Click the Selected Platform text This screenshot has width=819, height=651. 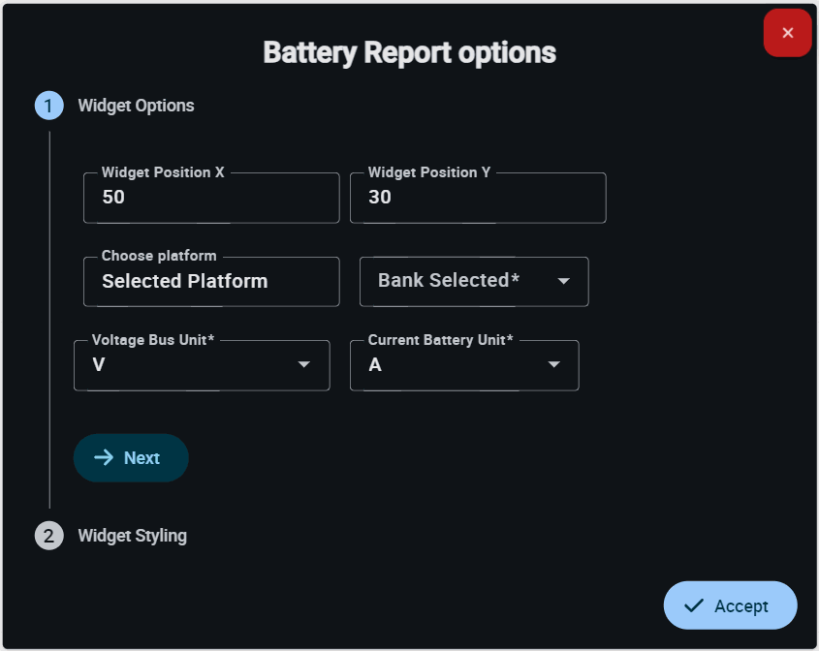tap(184, 282)
